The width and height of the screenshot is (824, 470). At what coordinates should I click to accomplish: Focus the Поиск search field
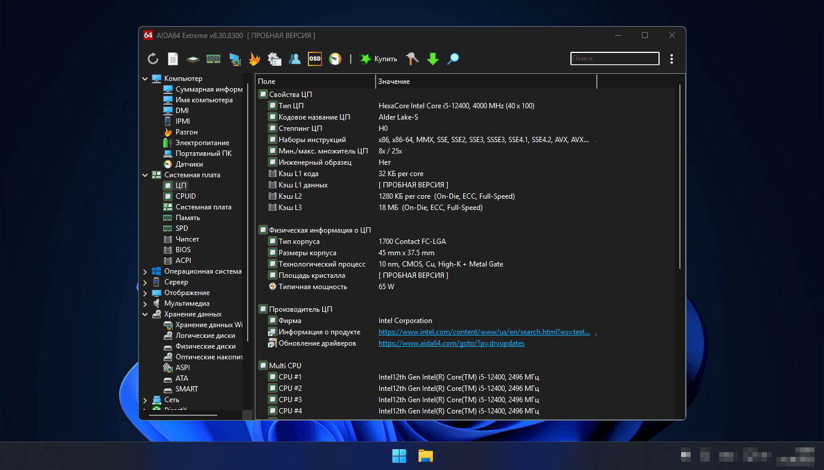[615, 58]
